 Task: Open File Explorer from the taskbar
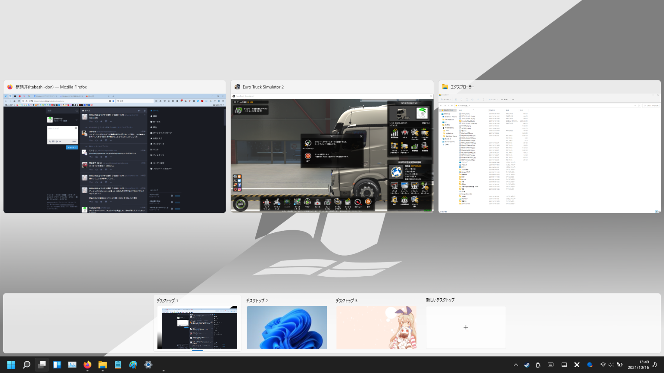(x=103, y=364)
